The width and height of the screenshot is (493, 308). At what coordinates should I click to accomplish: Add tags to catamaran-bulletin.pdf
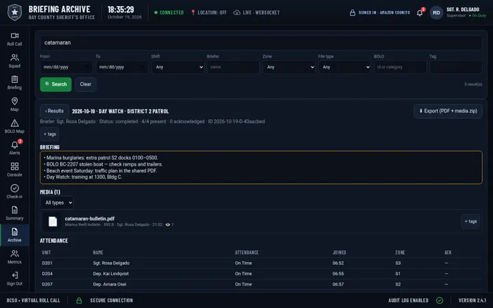tap(470, 221)
